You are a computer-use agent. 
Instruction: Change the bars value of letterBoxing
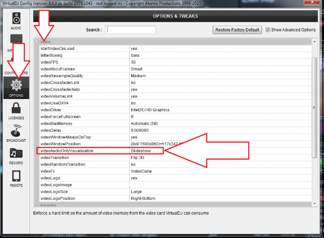coord(135,55)
